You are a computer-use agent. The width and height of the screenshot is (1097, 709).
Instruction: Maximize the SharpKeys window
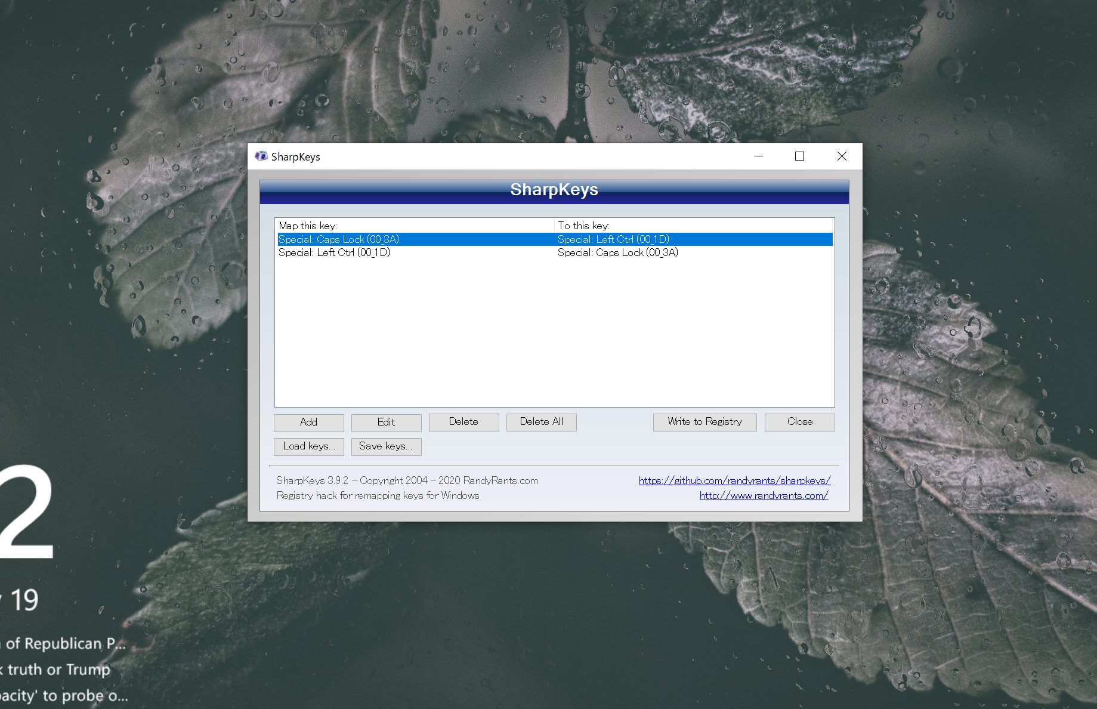point(799,156)
